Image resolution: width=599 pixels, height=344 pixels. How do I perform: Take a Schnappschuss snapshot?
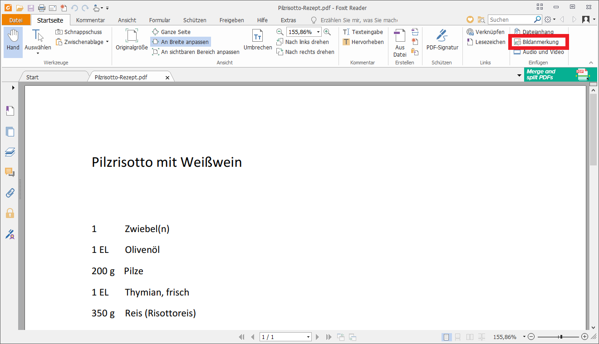pyautogui.click(x=79, y=32)
